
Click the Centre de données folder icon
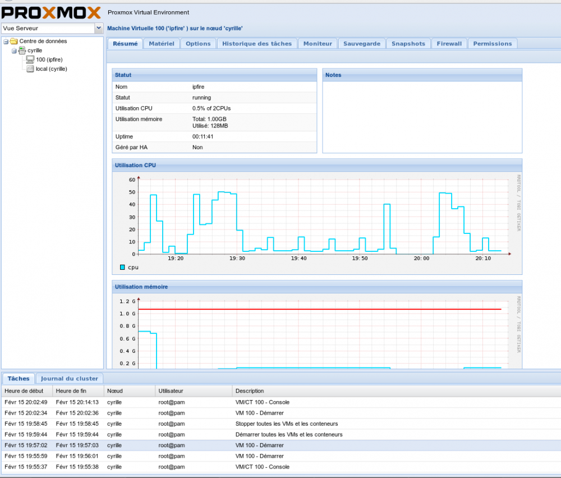click(13, 41)
